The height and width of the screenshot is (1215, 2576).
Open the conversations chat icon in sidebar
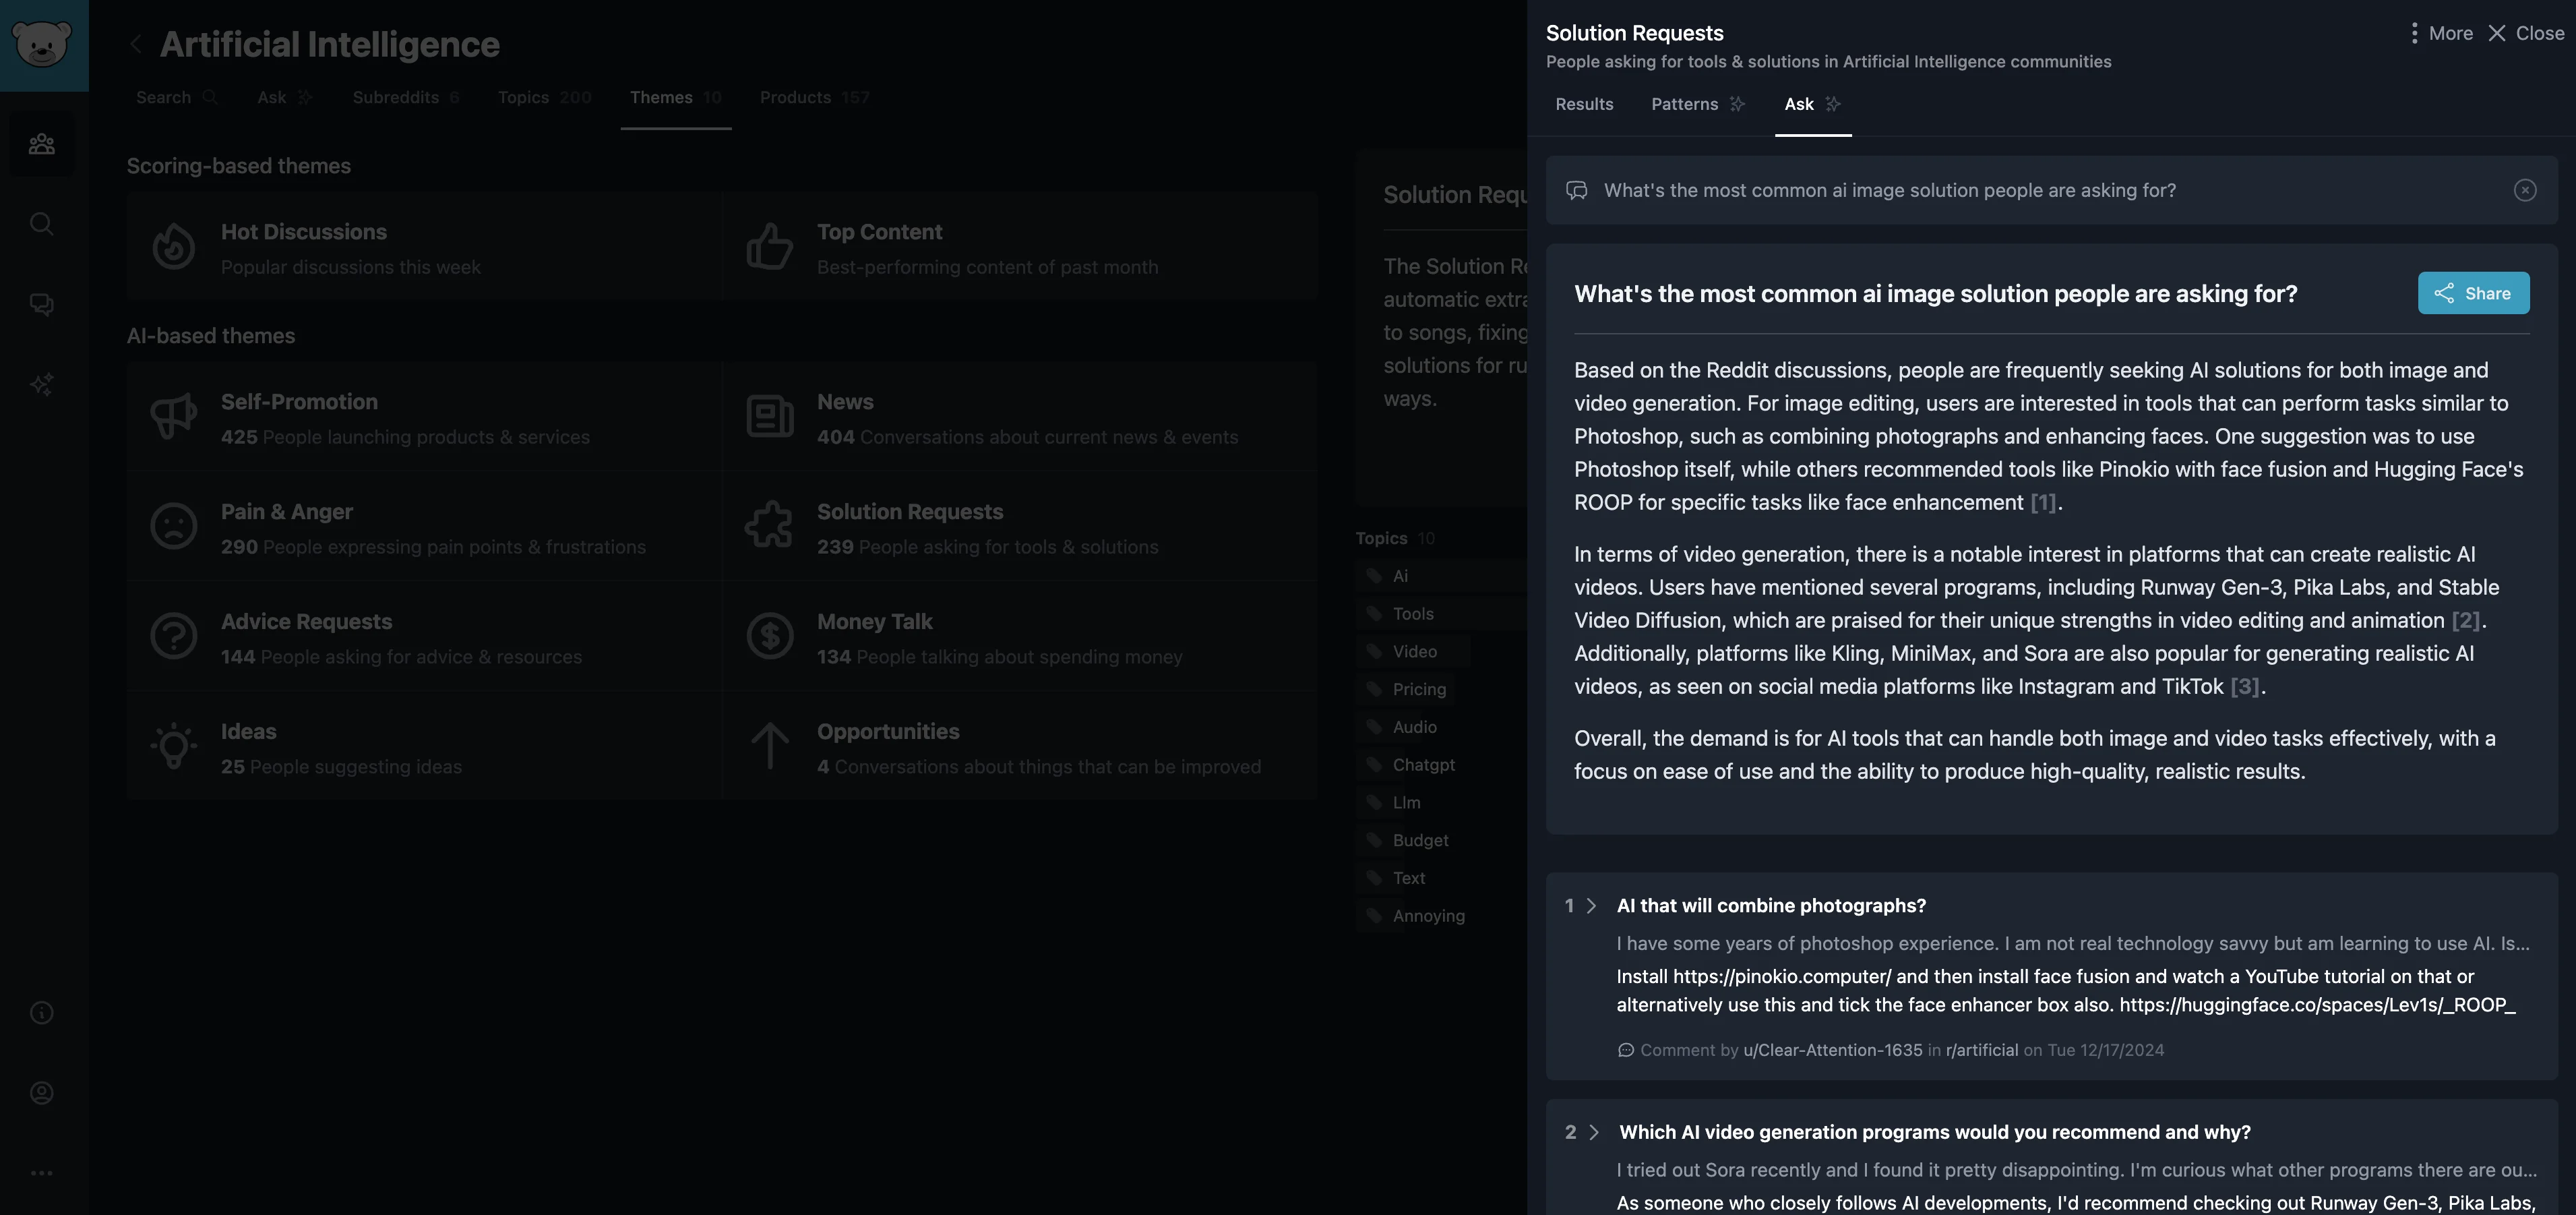[42, 304]
